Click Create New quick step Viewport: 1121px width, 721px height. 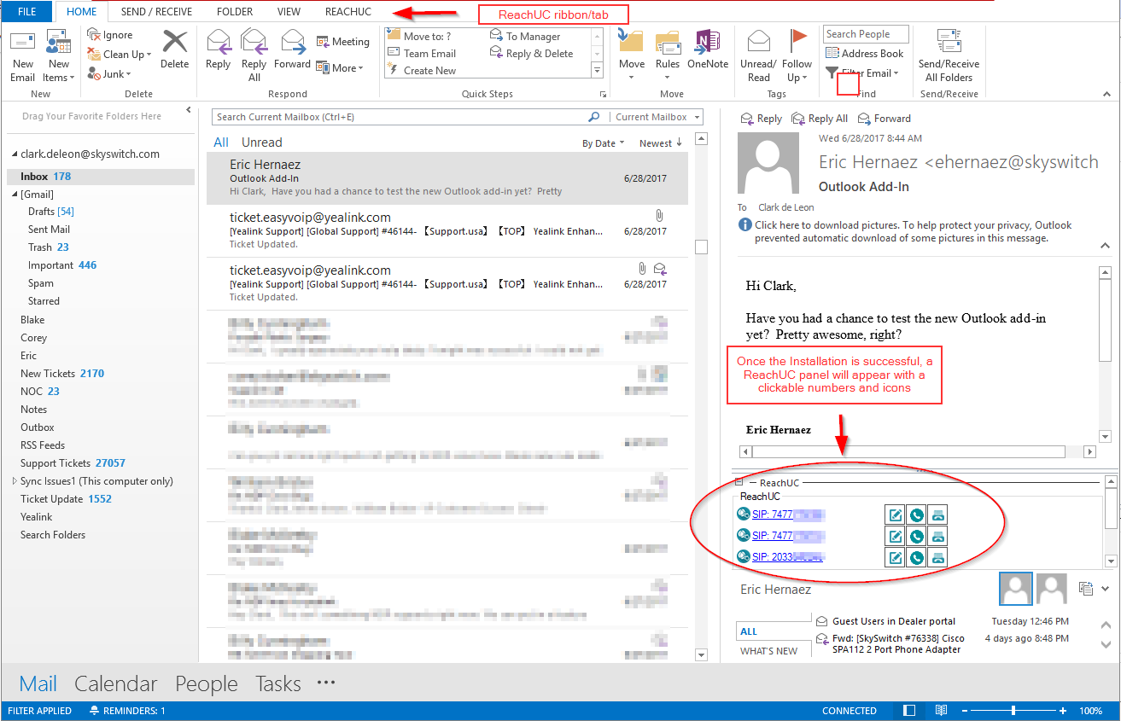coord(423,70)
